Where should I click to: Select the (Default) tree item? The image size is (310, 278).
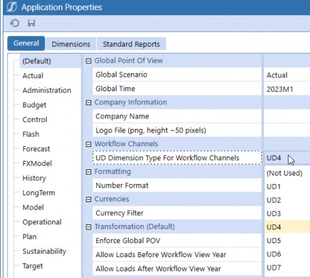(37, 61)
